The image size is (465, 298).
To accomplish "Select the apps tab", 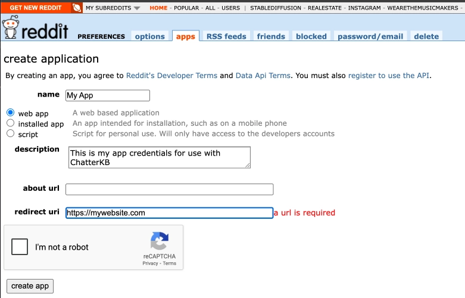I will (186, 36).
